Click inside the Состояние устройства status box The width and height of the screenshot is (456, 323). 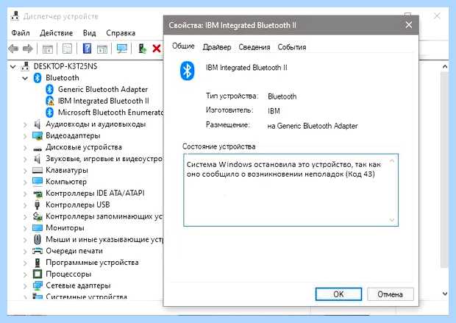click(x=291, y=190)
